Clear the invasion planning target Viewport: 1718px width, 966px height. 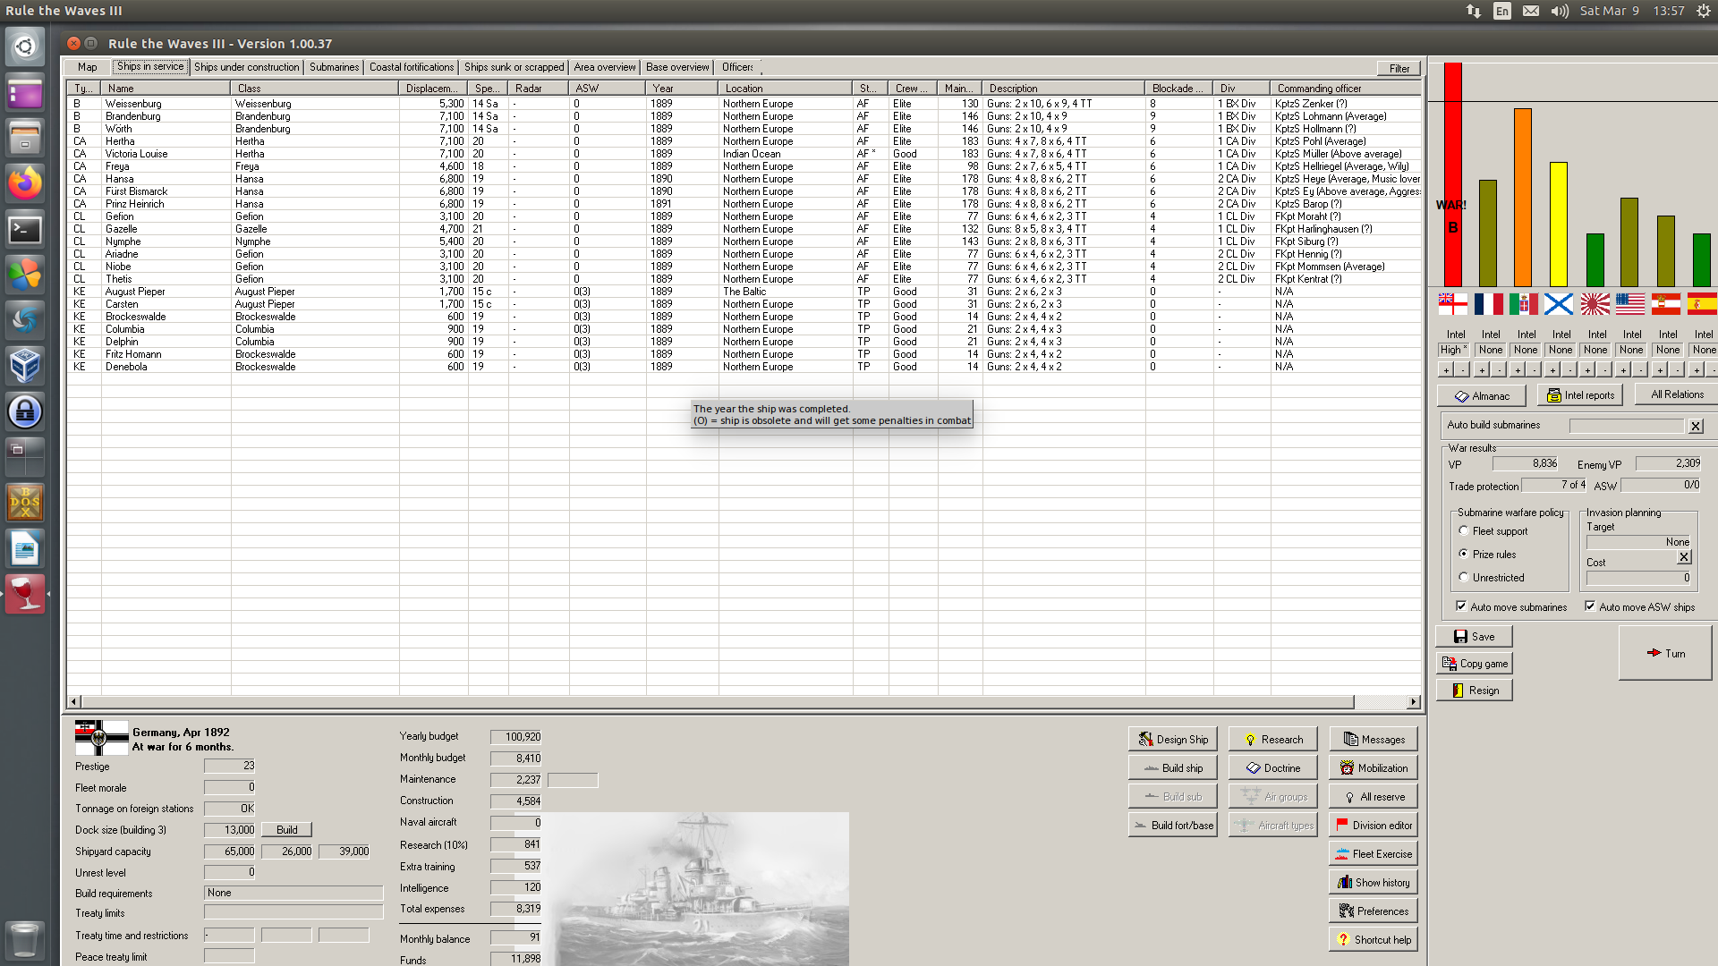(1684, 557)
